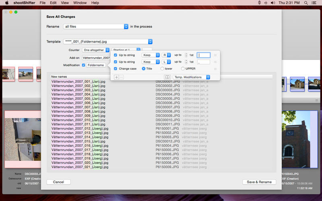
Task: Open the Window menu
Action: click(80, 3)
